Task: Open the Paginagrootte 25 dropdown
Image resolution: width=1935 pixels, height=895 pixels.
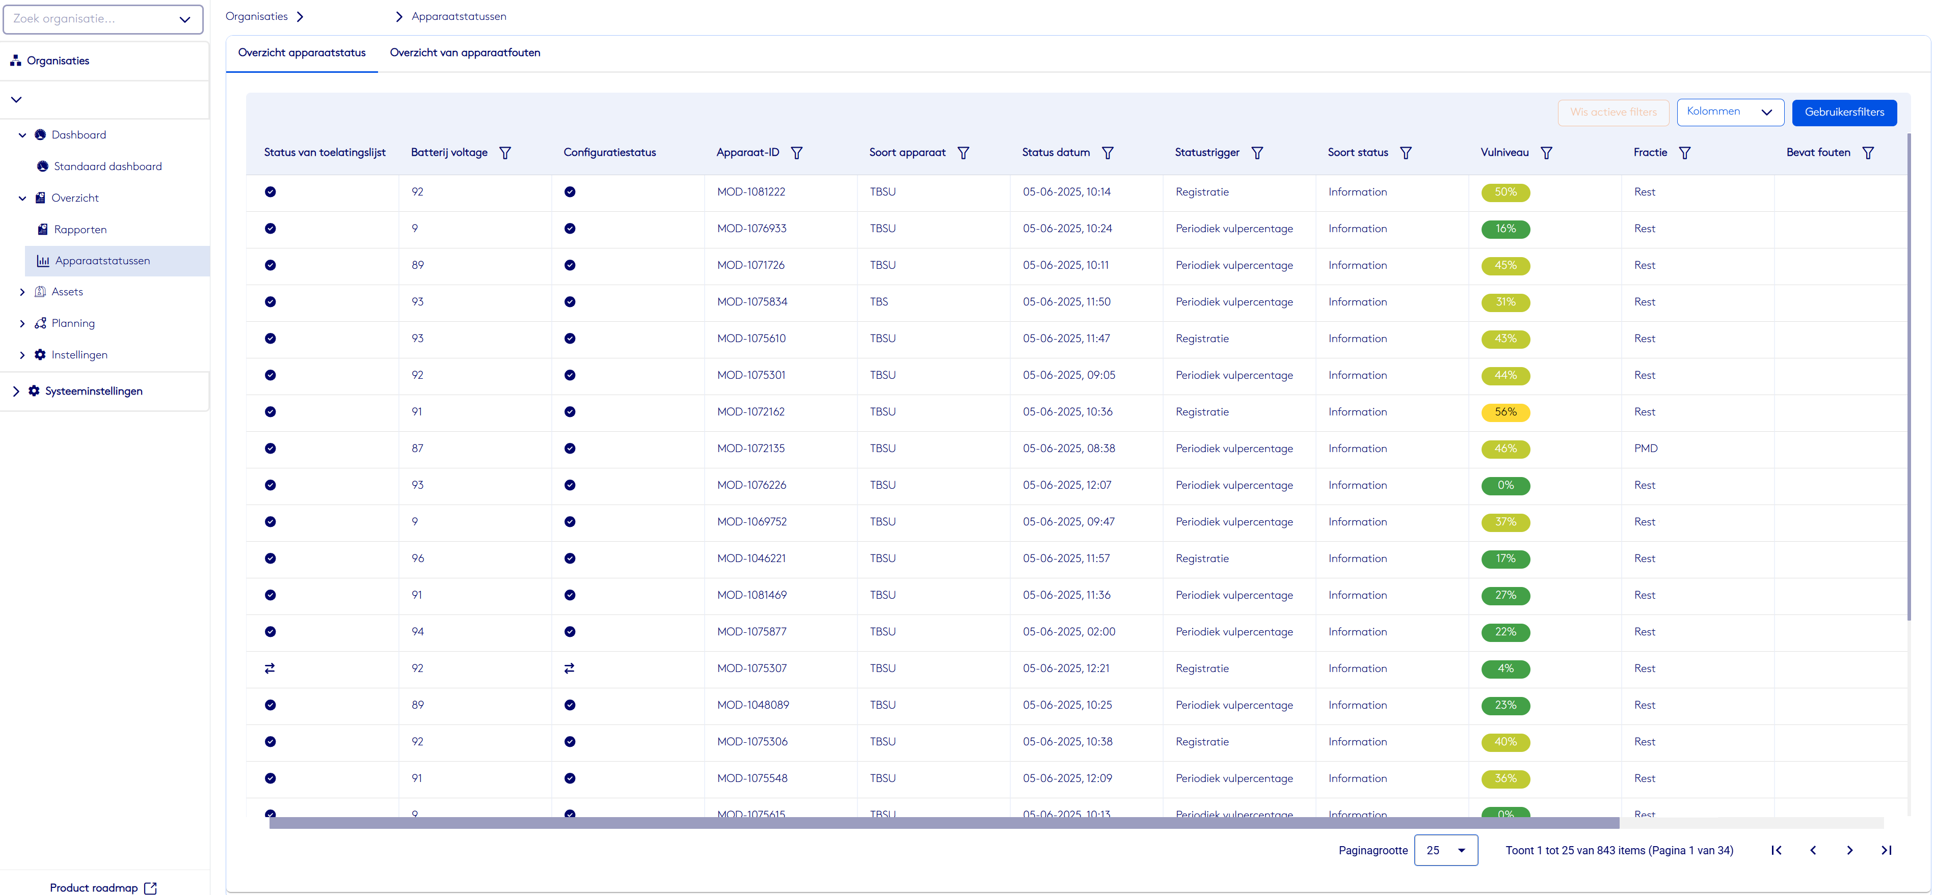Action: pyautogui.click(x=1445, y=850)
